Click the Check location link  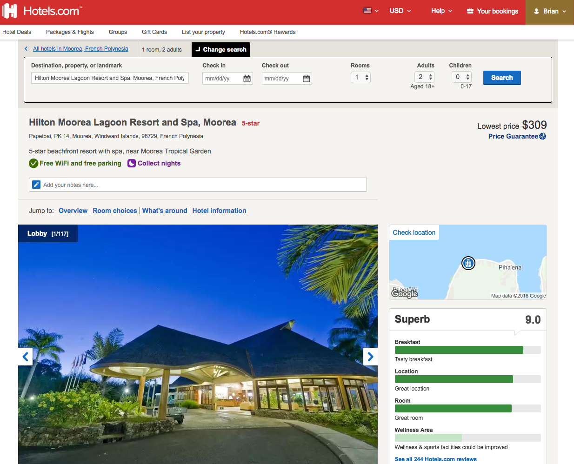(x=414, y=232)
